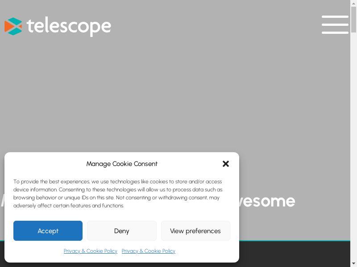Open the left Privacy & Cookie Policy link
Screen dimensions: 357x267
point(91,251)
